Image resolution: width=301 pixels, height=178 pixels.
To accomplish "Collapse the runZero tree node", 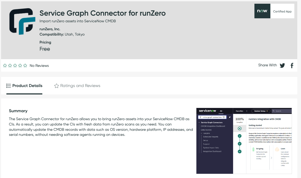I will [201, 133].
